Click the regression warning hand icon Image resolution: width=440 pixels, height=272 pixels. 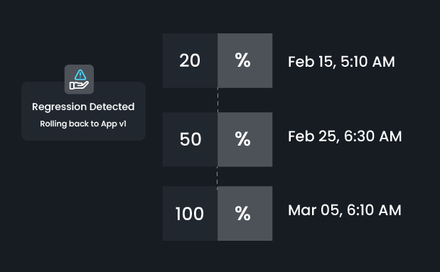(79, 80)
